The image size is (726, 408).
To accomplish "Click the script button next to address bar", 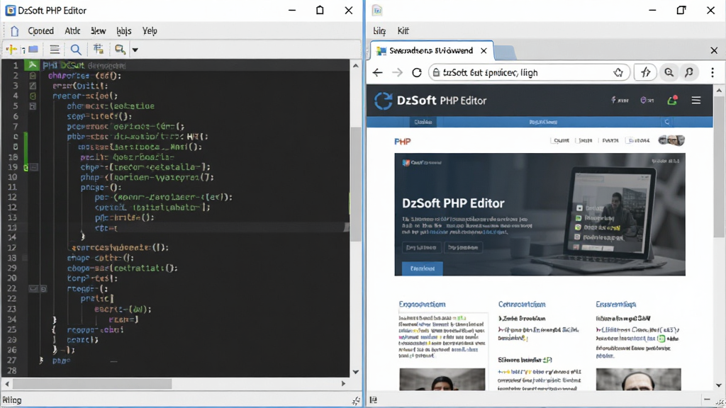I will point(645,73).
